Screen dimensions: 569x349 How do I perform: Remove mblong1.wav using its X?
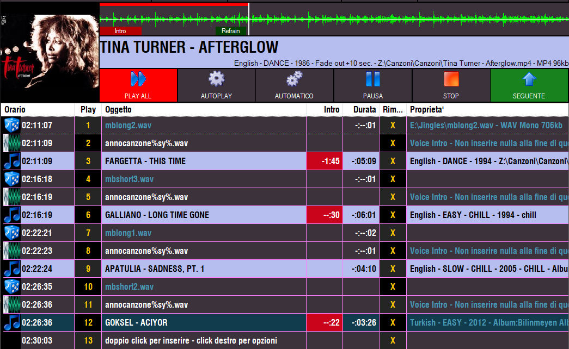(393, 233)
